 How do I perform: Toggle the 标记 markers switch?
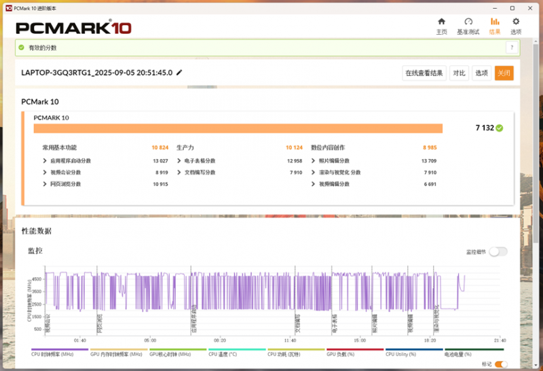[x=501, y=364]
